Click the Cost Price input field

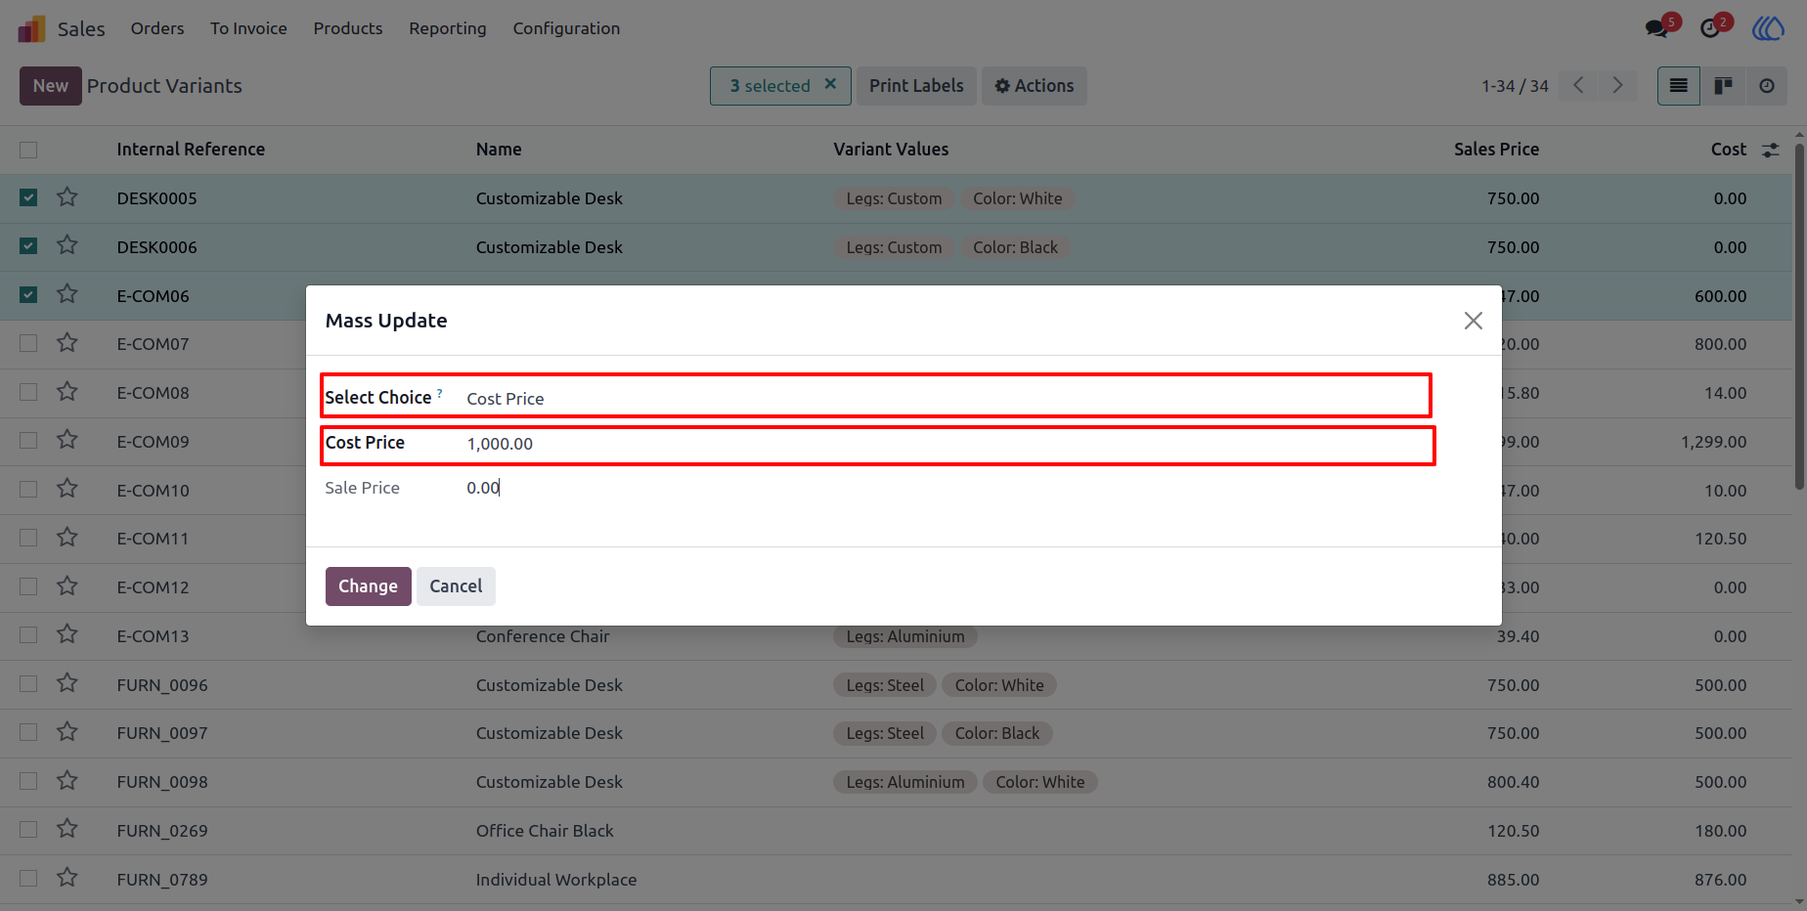point(946,444)
